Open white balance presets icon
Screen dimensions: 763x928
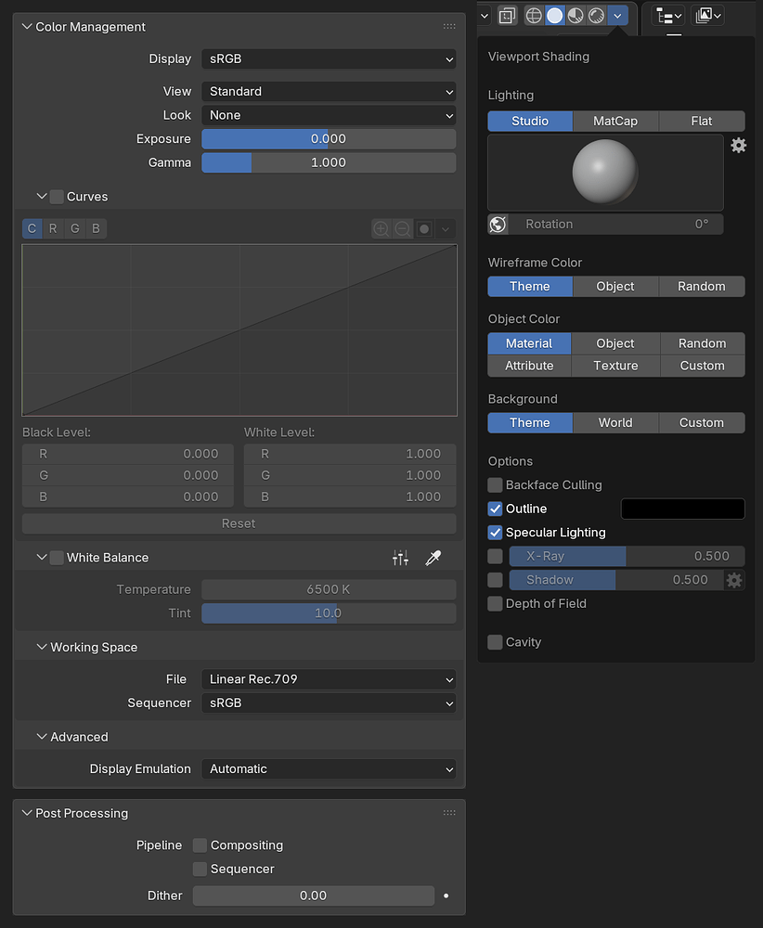click(x=401, y=558)
